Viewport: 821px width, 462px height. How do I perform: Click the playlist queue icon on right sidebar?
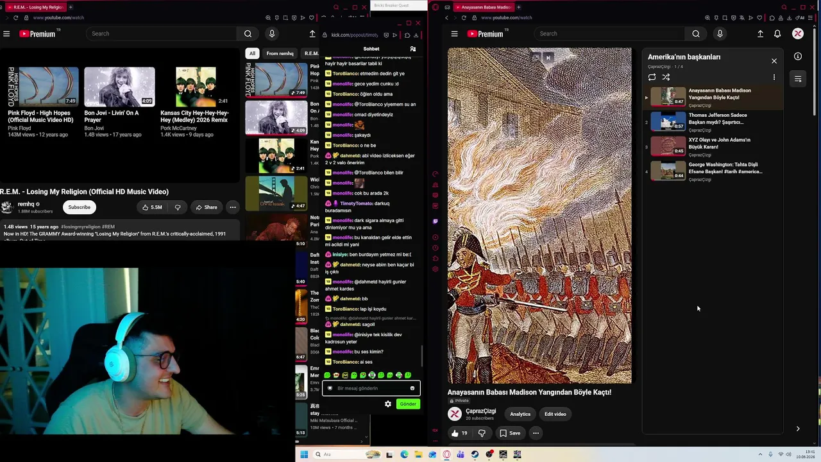pos(798,79)
